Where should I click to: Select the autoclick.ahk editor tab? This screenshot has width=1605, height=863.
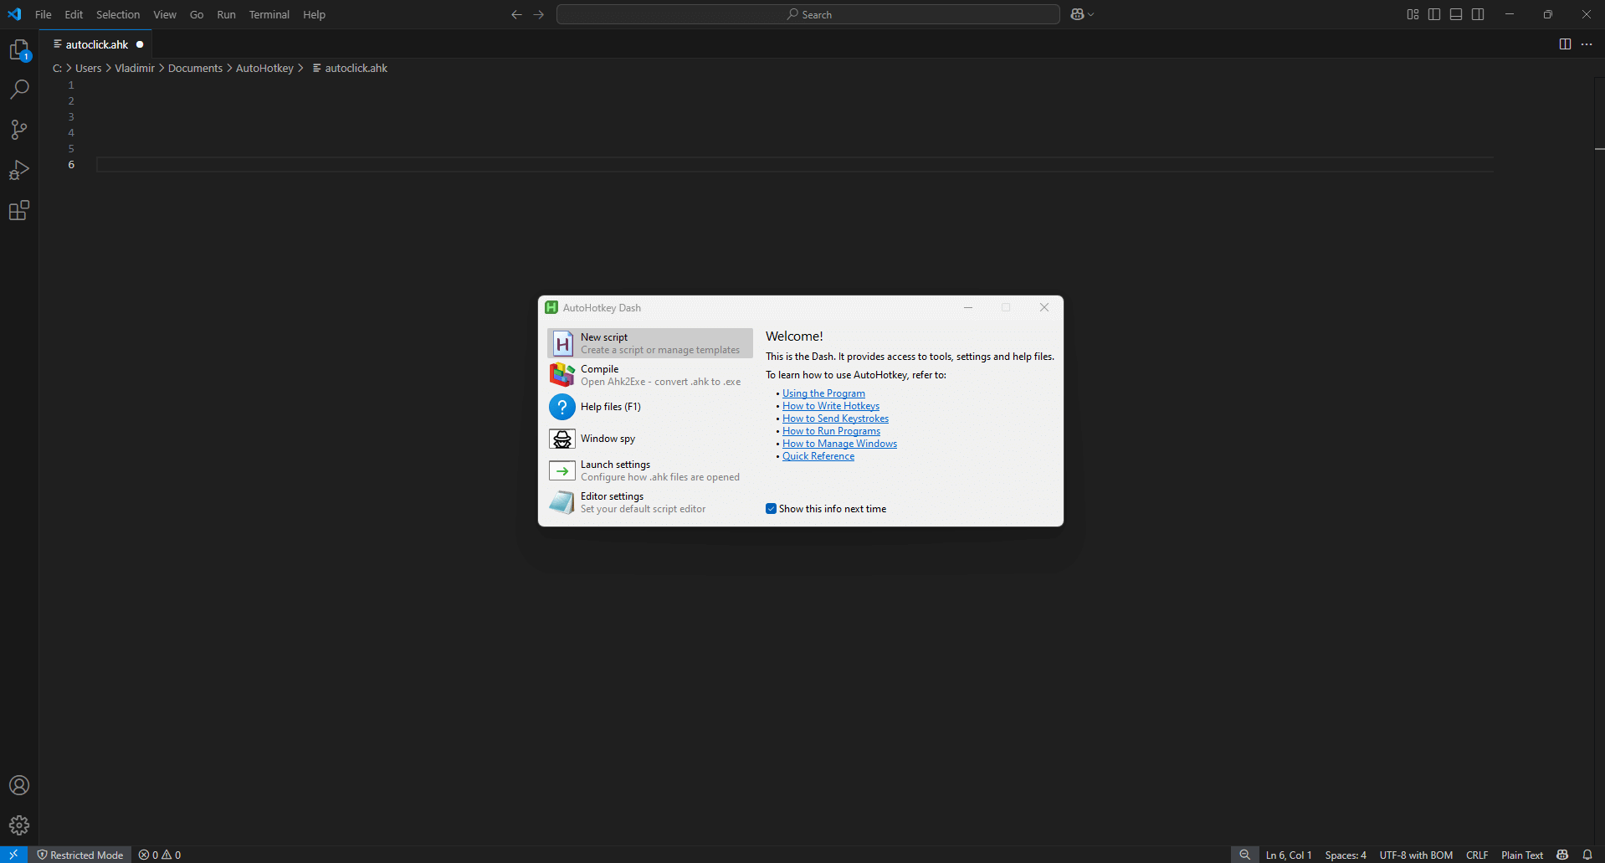point(97,44)
